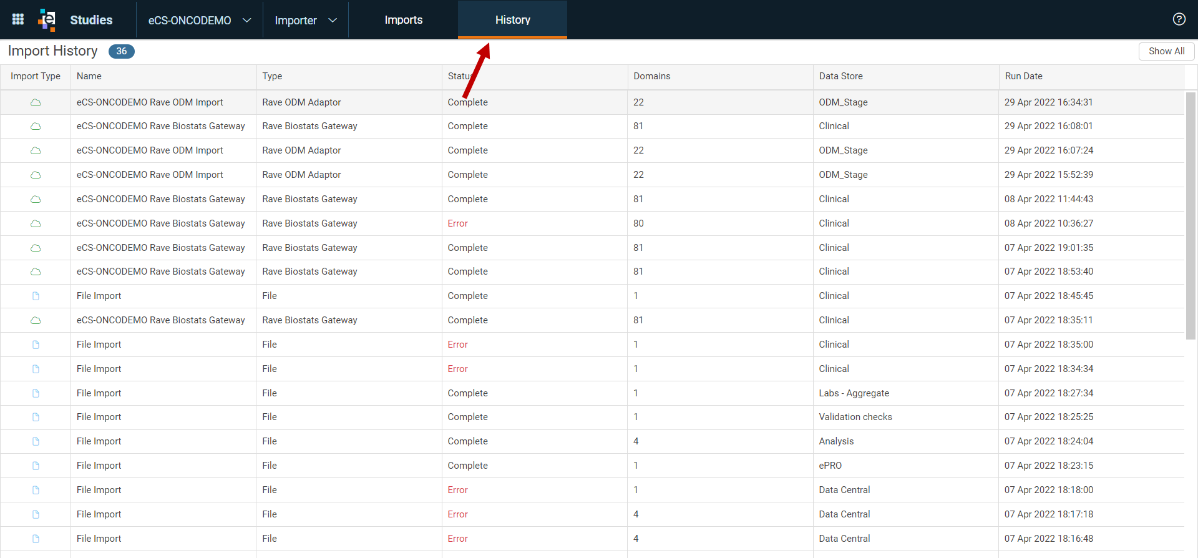Click the Show All button
This screenshot has width=1198, height=558.
(x=1166, y=51)
